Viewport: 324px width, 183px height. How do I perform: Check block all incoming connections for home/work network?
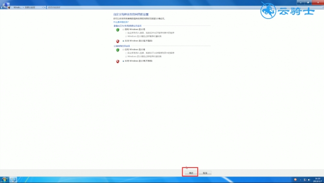click(126, 33)
